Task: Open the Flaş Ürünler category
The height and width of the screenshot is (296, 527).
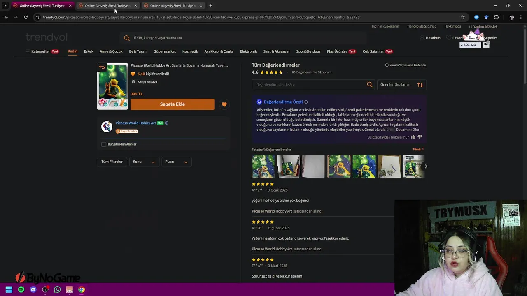Action: point(341,51)
